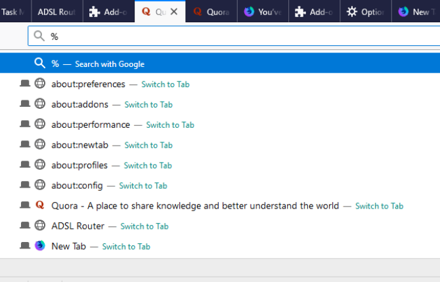Close the active Quora tab
The image size is (440, 282).
coord(174,12)
